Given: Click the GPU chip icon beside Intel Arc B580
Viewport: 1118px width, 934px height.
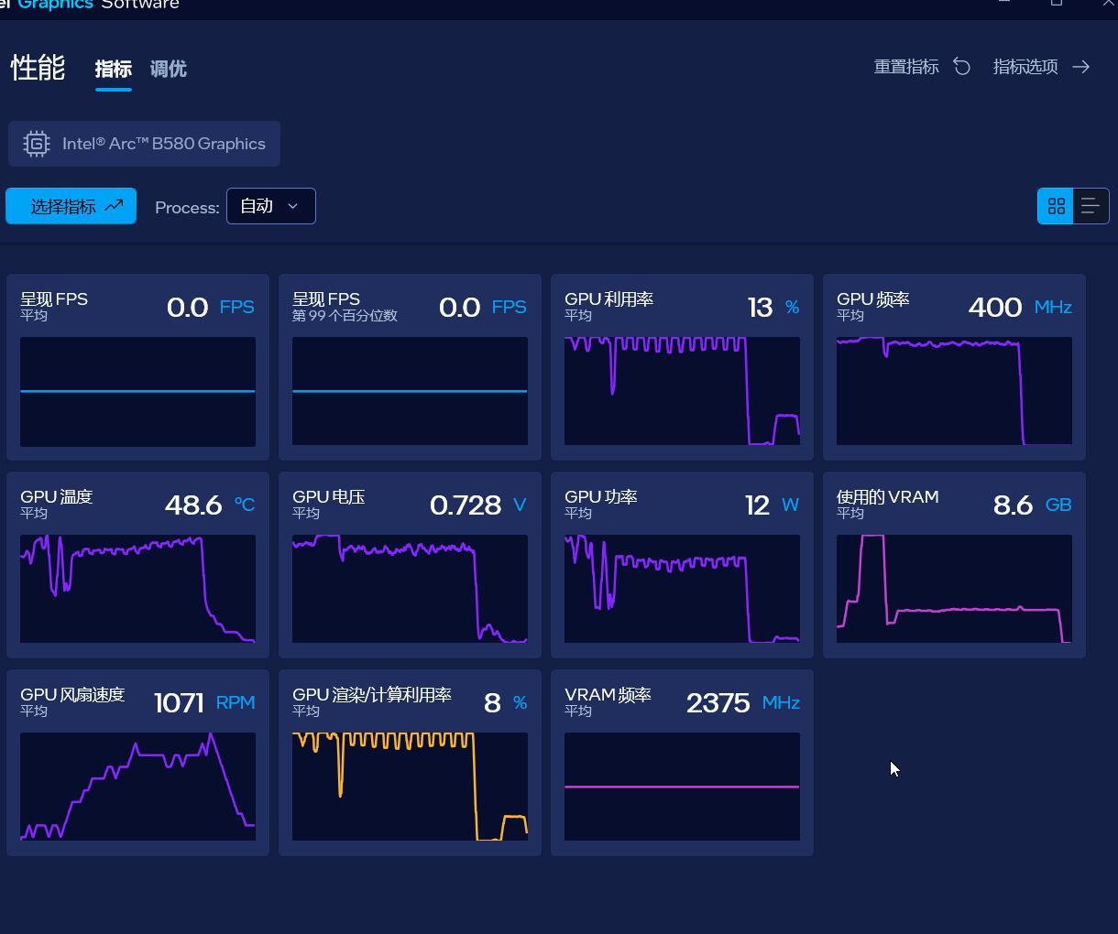Looking at the screenshot, I should [x=37, y=144].
